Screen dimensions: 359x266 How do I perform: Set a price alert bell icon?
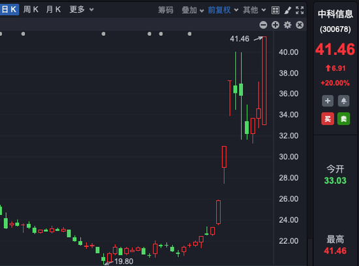(343, 101)
